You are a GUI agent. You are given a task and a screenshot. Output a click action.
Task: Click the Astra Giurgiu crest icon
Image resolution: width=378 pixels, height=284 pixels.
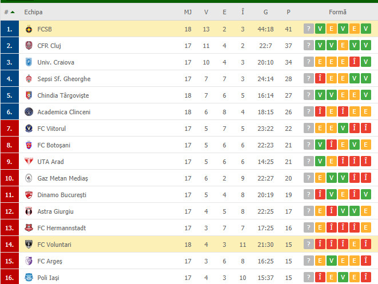tap(29, 211)
